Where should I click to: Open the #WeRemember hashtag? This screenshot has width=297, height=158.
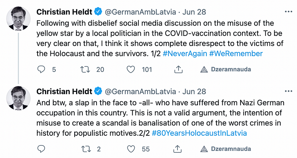point(236,53)
